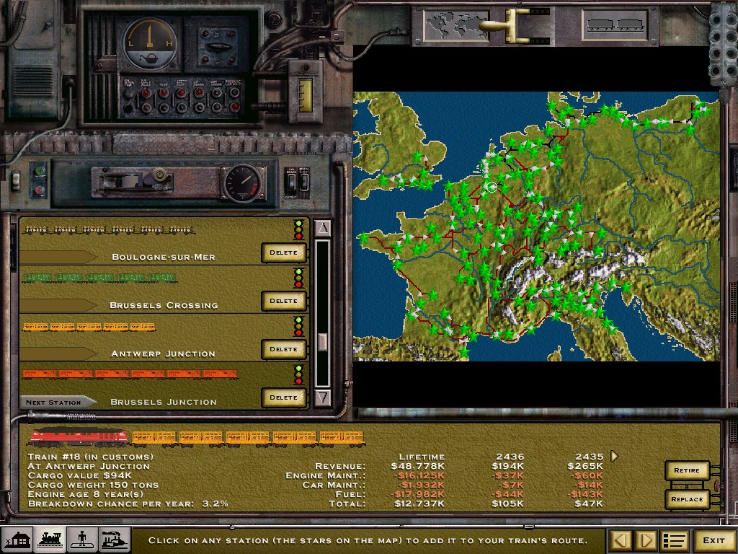Open the player list person icon
This screenshot has width=738, height=554.
click(81, 540)
